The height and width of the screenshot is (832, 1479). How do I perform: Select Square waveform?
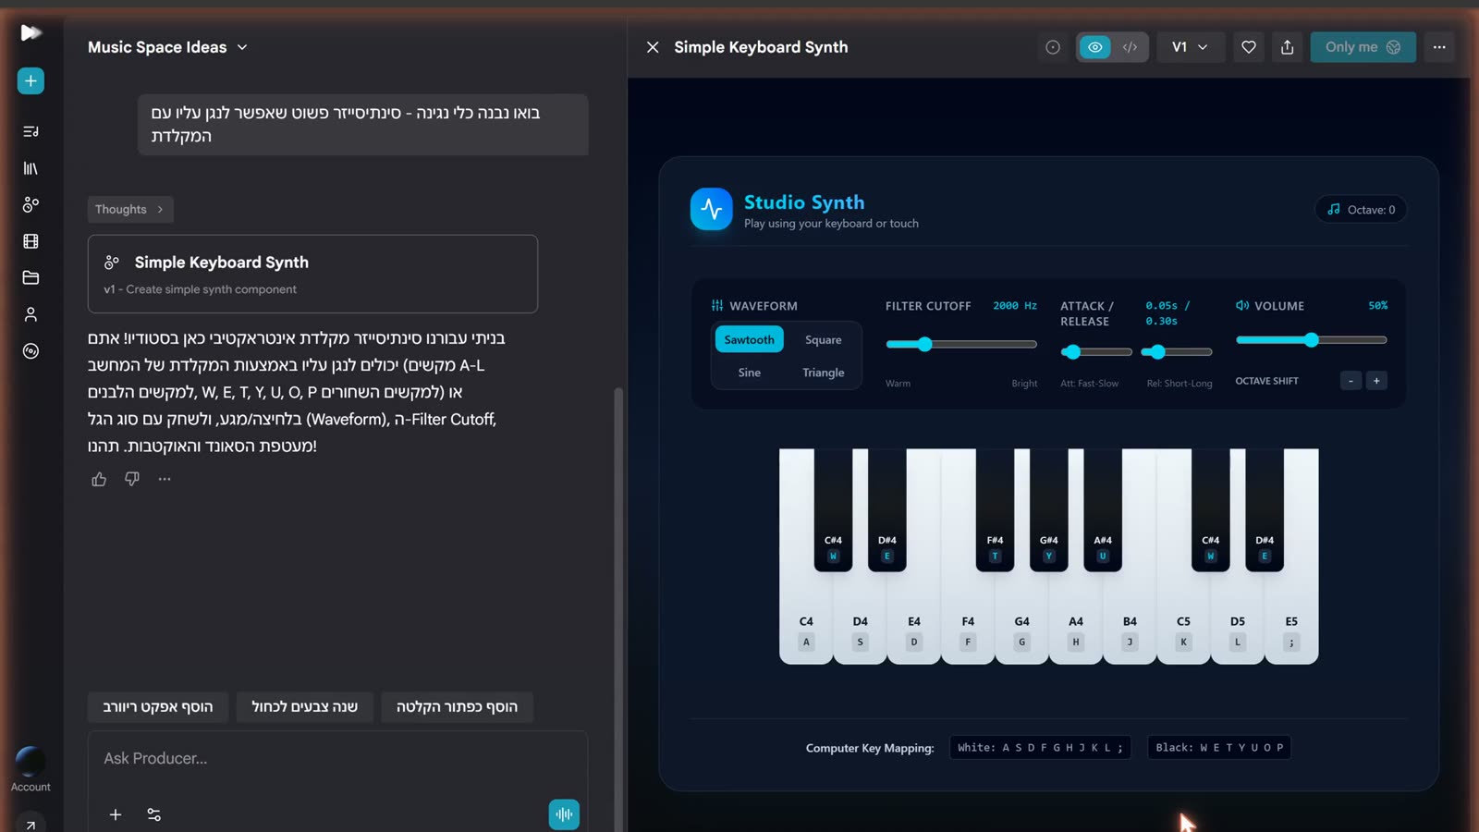click(x=823, y=339)
